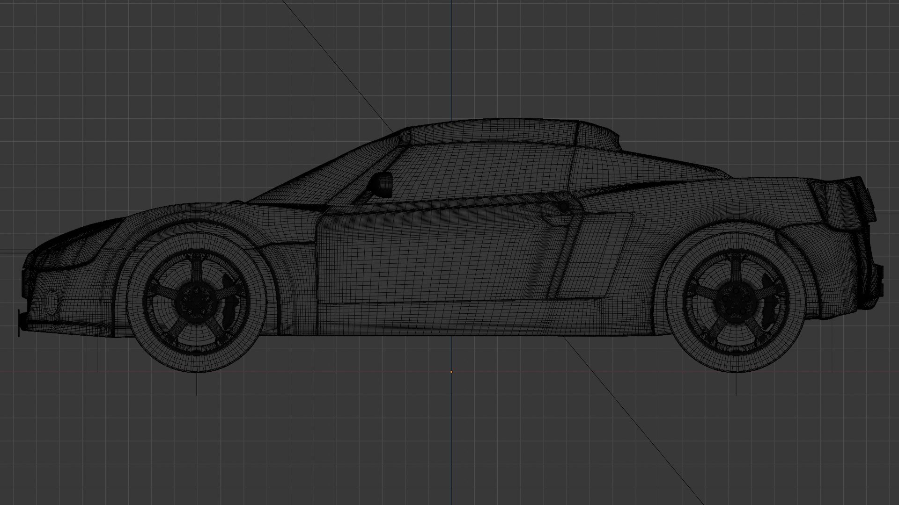Click the side mirror on the car

click(x=381, y=185)
